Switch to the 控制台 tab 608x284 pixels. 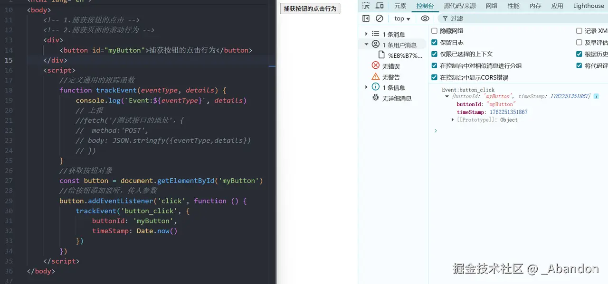pyautogui.click(x=425, y=6)
